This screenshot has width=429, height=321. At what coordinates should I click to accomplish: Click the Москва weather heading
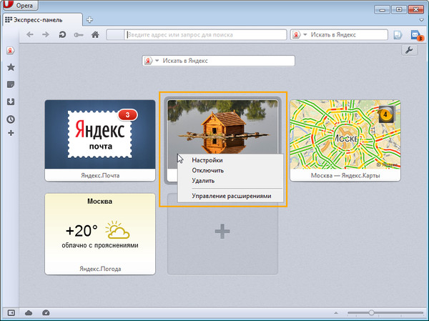pyautogui.click(x=99, y=202)
